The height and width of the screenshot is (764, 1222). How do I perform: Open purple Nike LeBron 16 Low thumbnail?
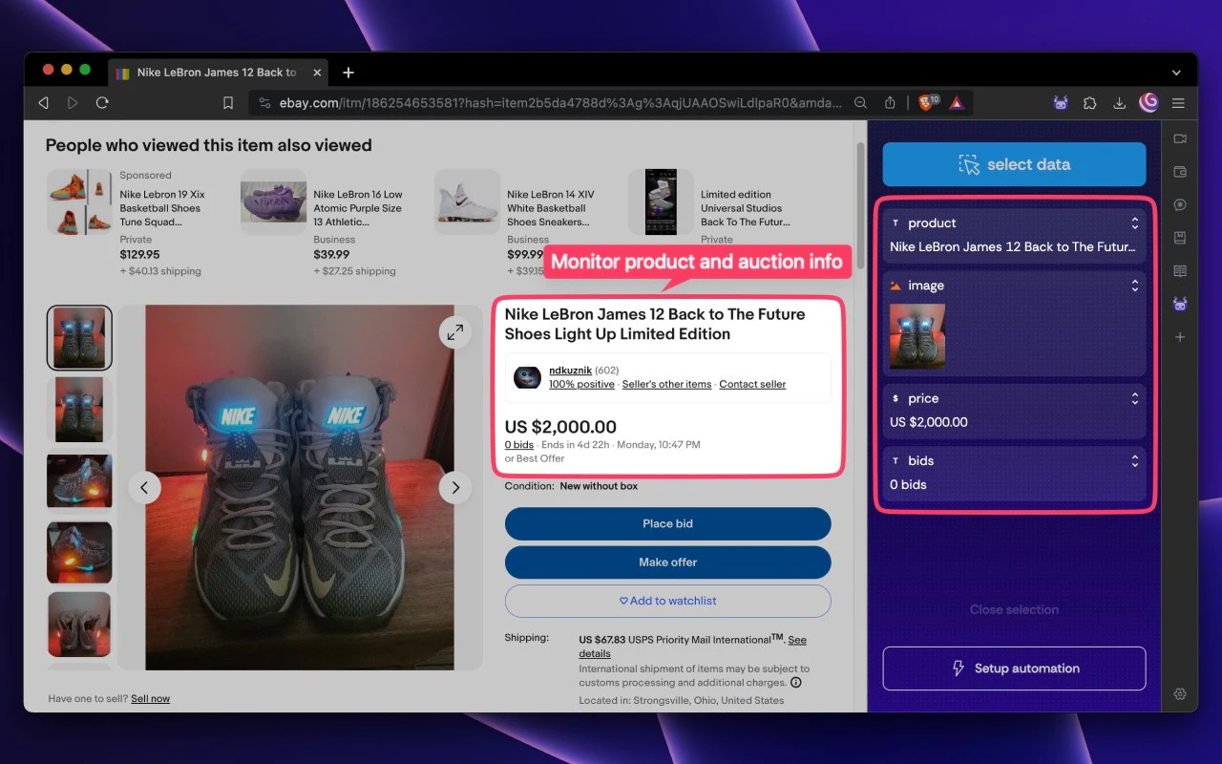273,202
